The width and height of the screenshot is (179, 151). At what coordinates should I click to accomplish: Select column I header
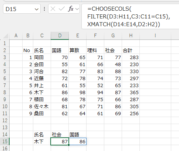tap(155, 36)
